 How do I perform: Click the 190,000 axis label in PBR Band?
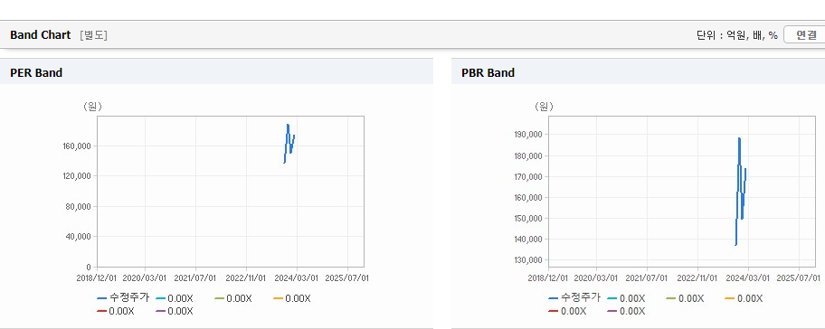point(528,135)
